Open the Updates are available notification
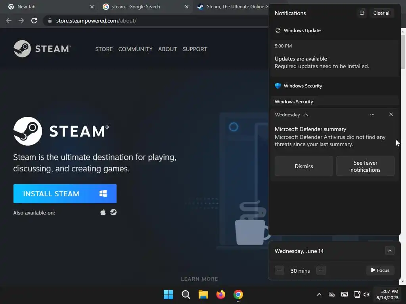This screenshot has height=304, width=406. point(335,59)
